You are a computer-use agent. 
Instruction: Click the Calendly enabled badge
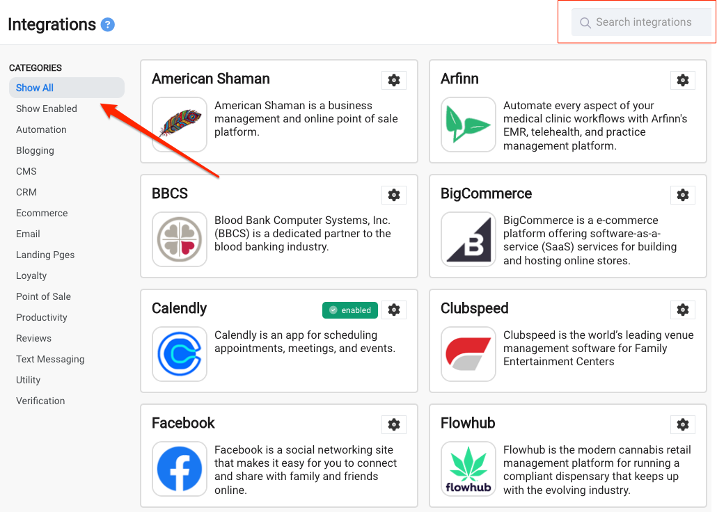point(350,310)
